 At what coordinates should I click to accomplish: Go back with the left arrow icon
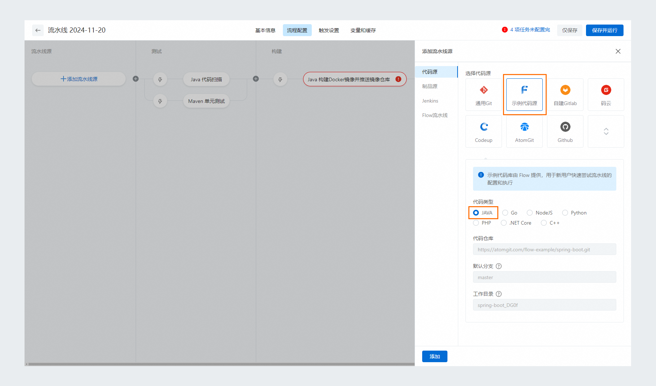38,30
